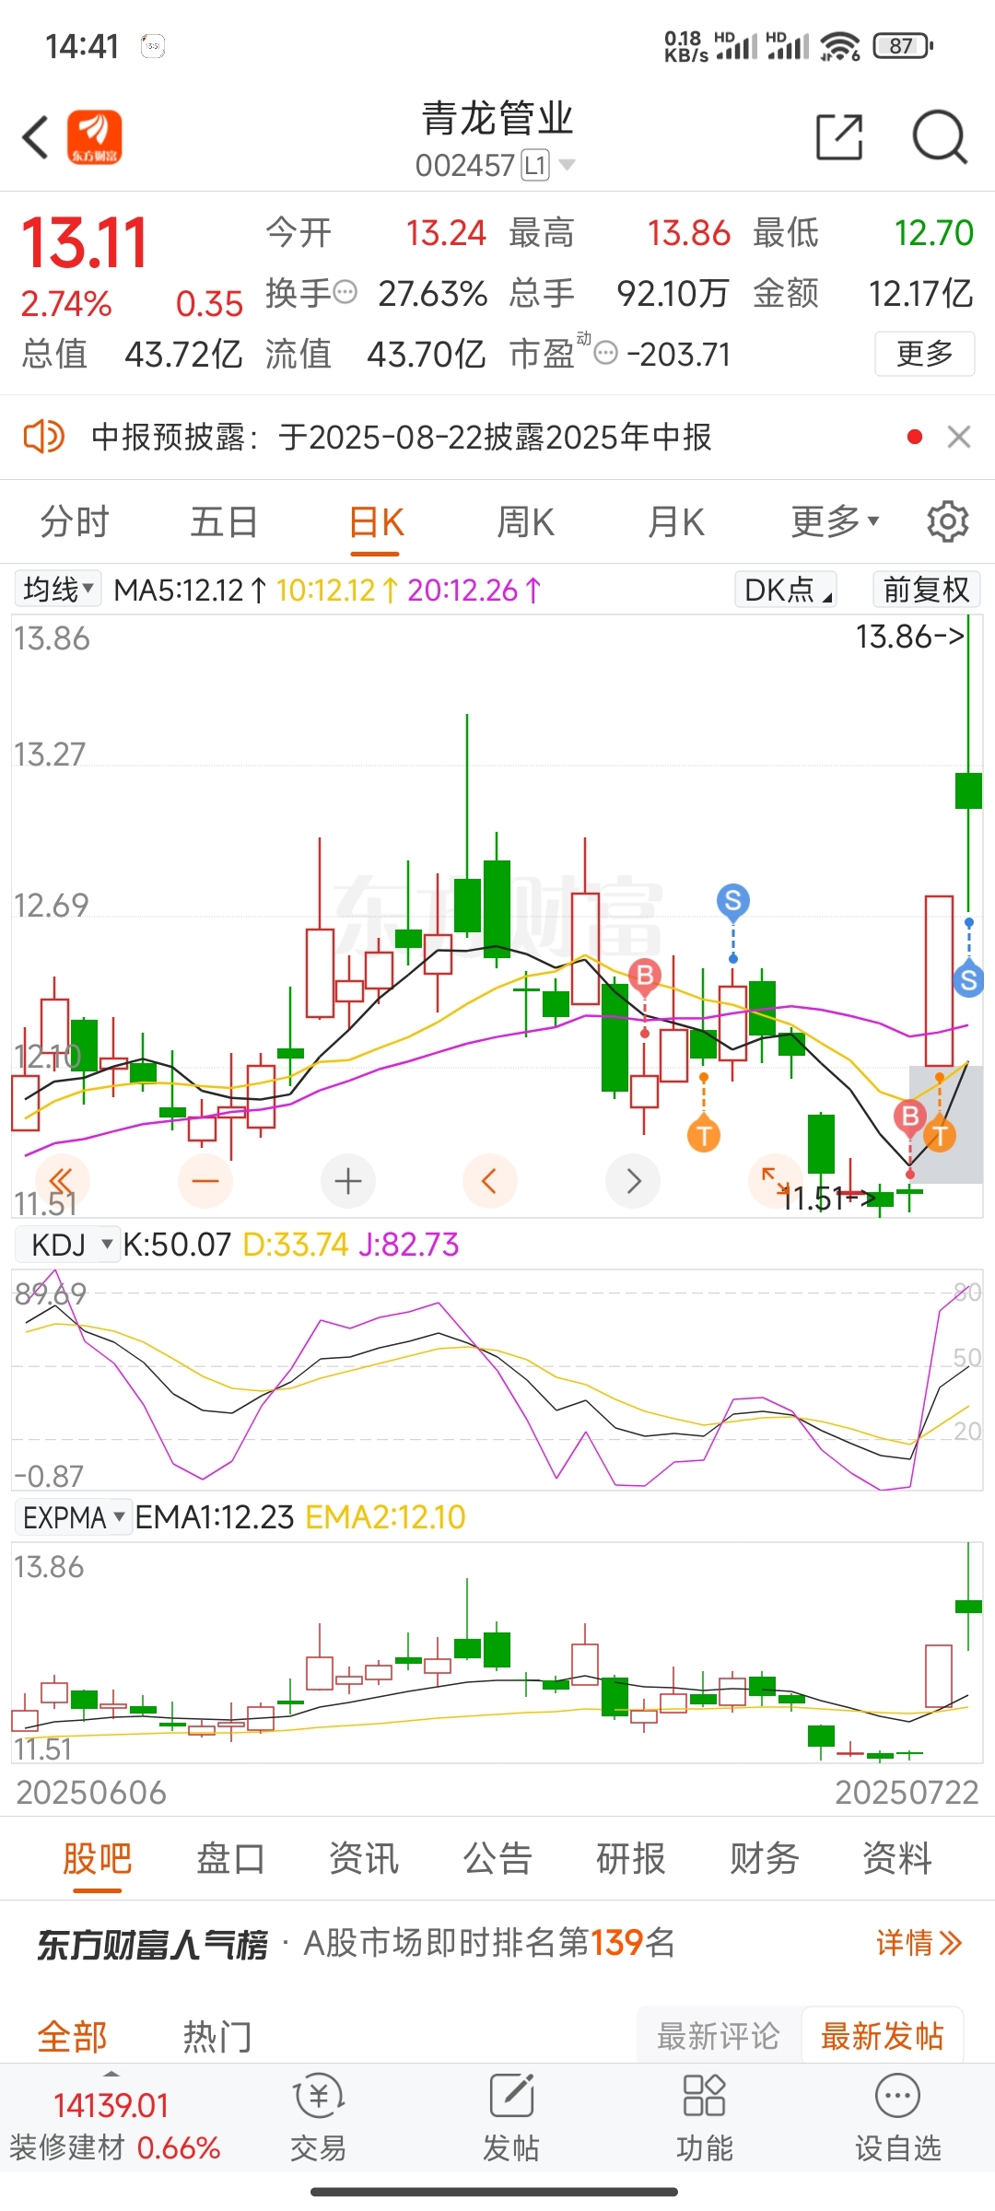
Task: Open the 功能 functions icon
Action: pos(705,2118)
